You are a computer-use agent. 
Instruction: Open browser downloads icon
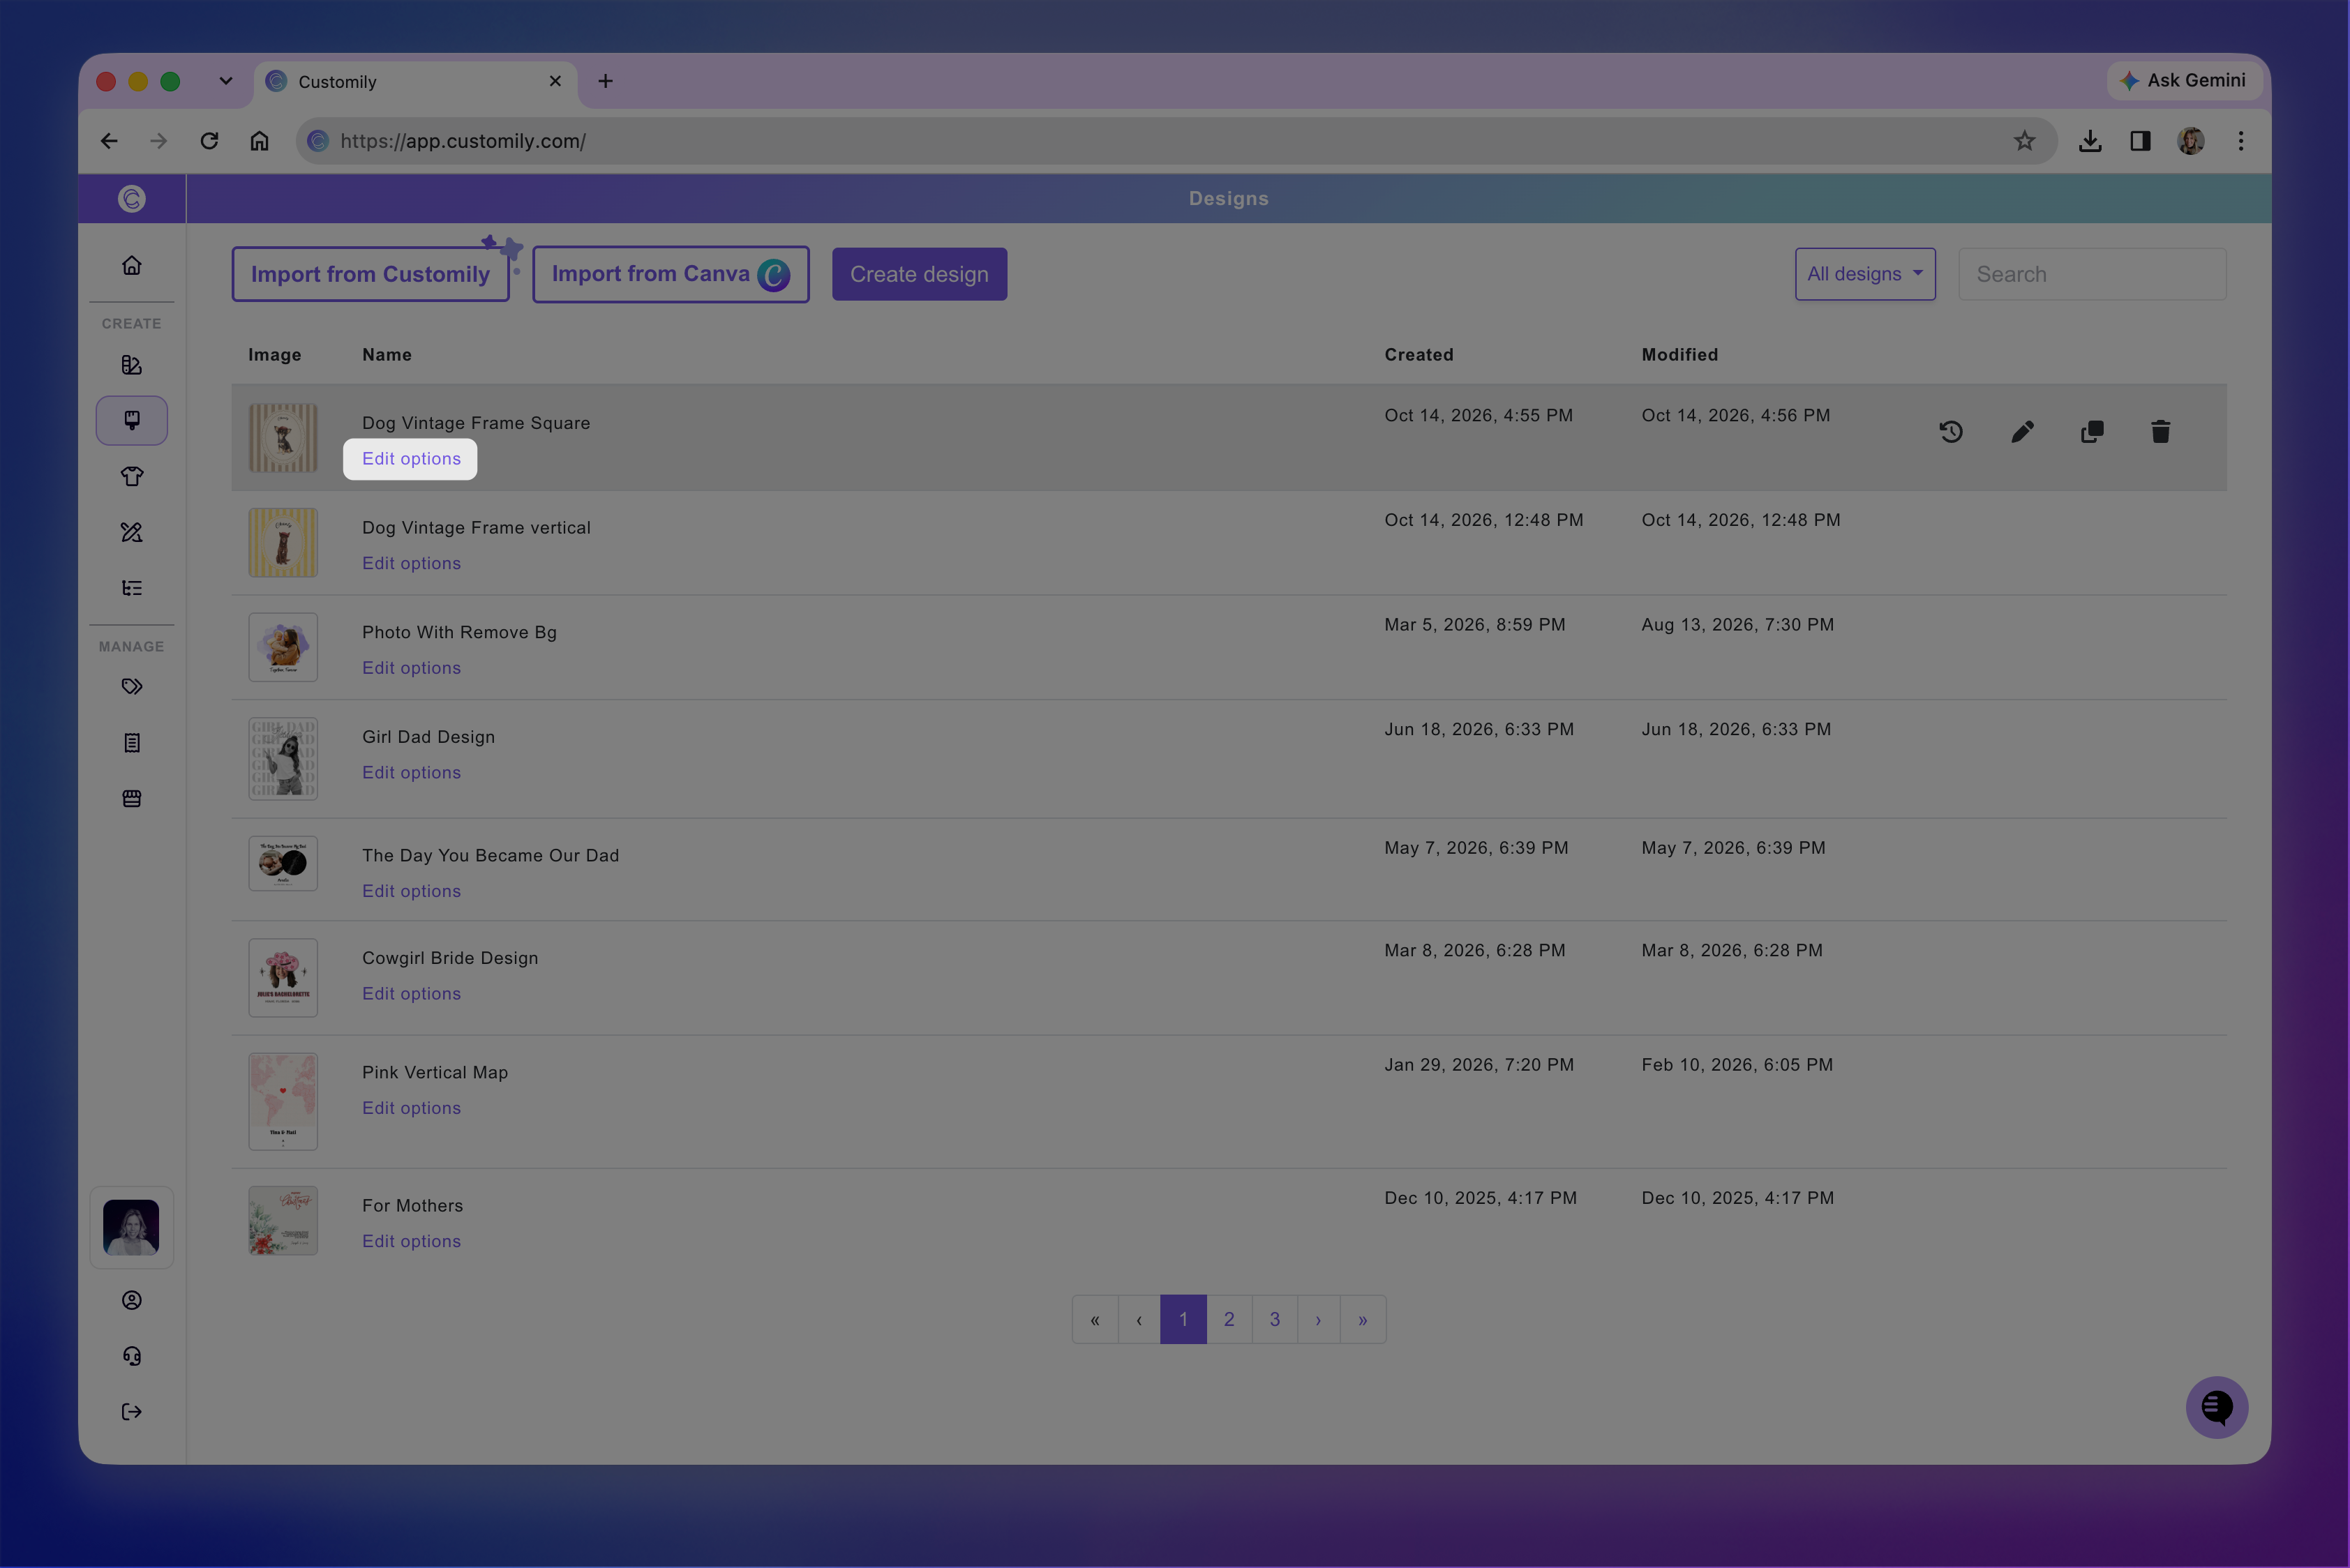click(2090, 141)
